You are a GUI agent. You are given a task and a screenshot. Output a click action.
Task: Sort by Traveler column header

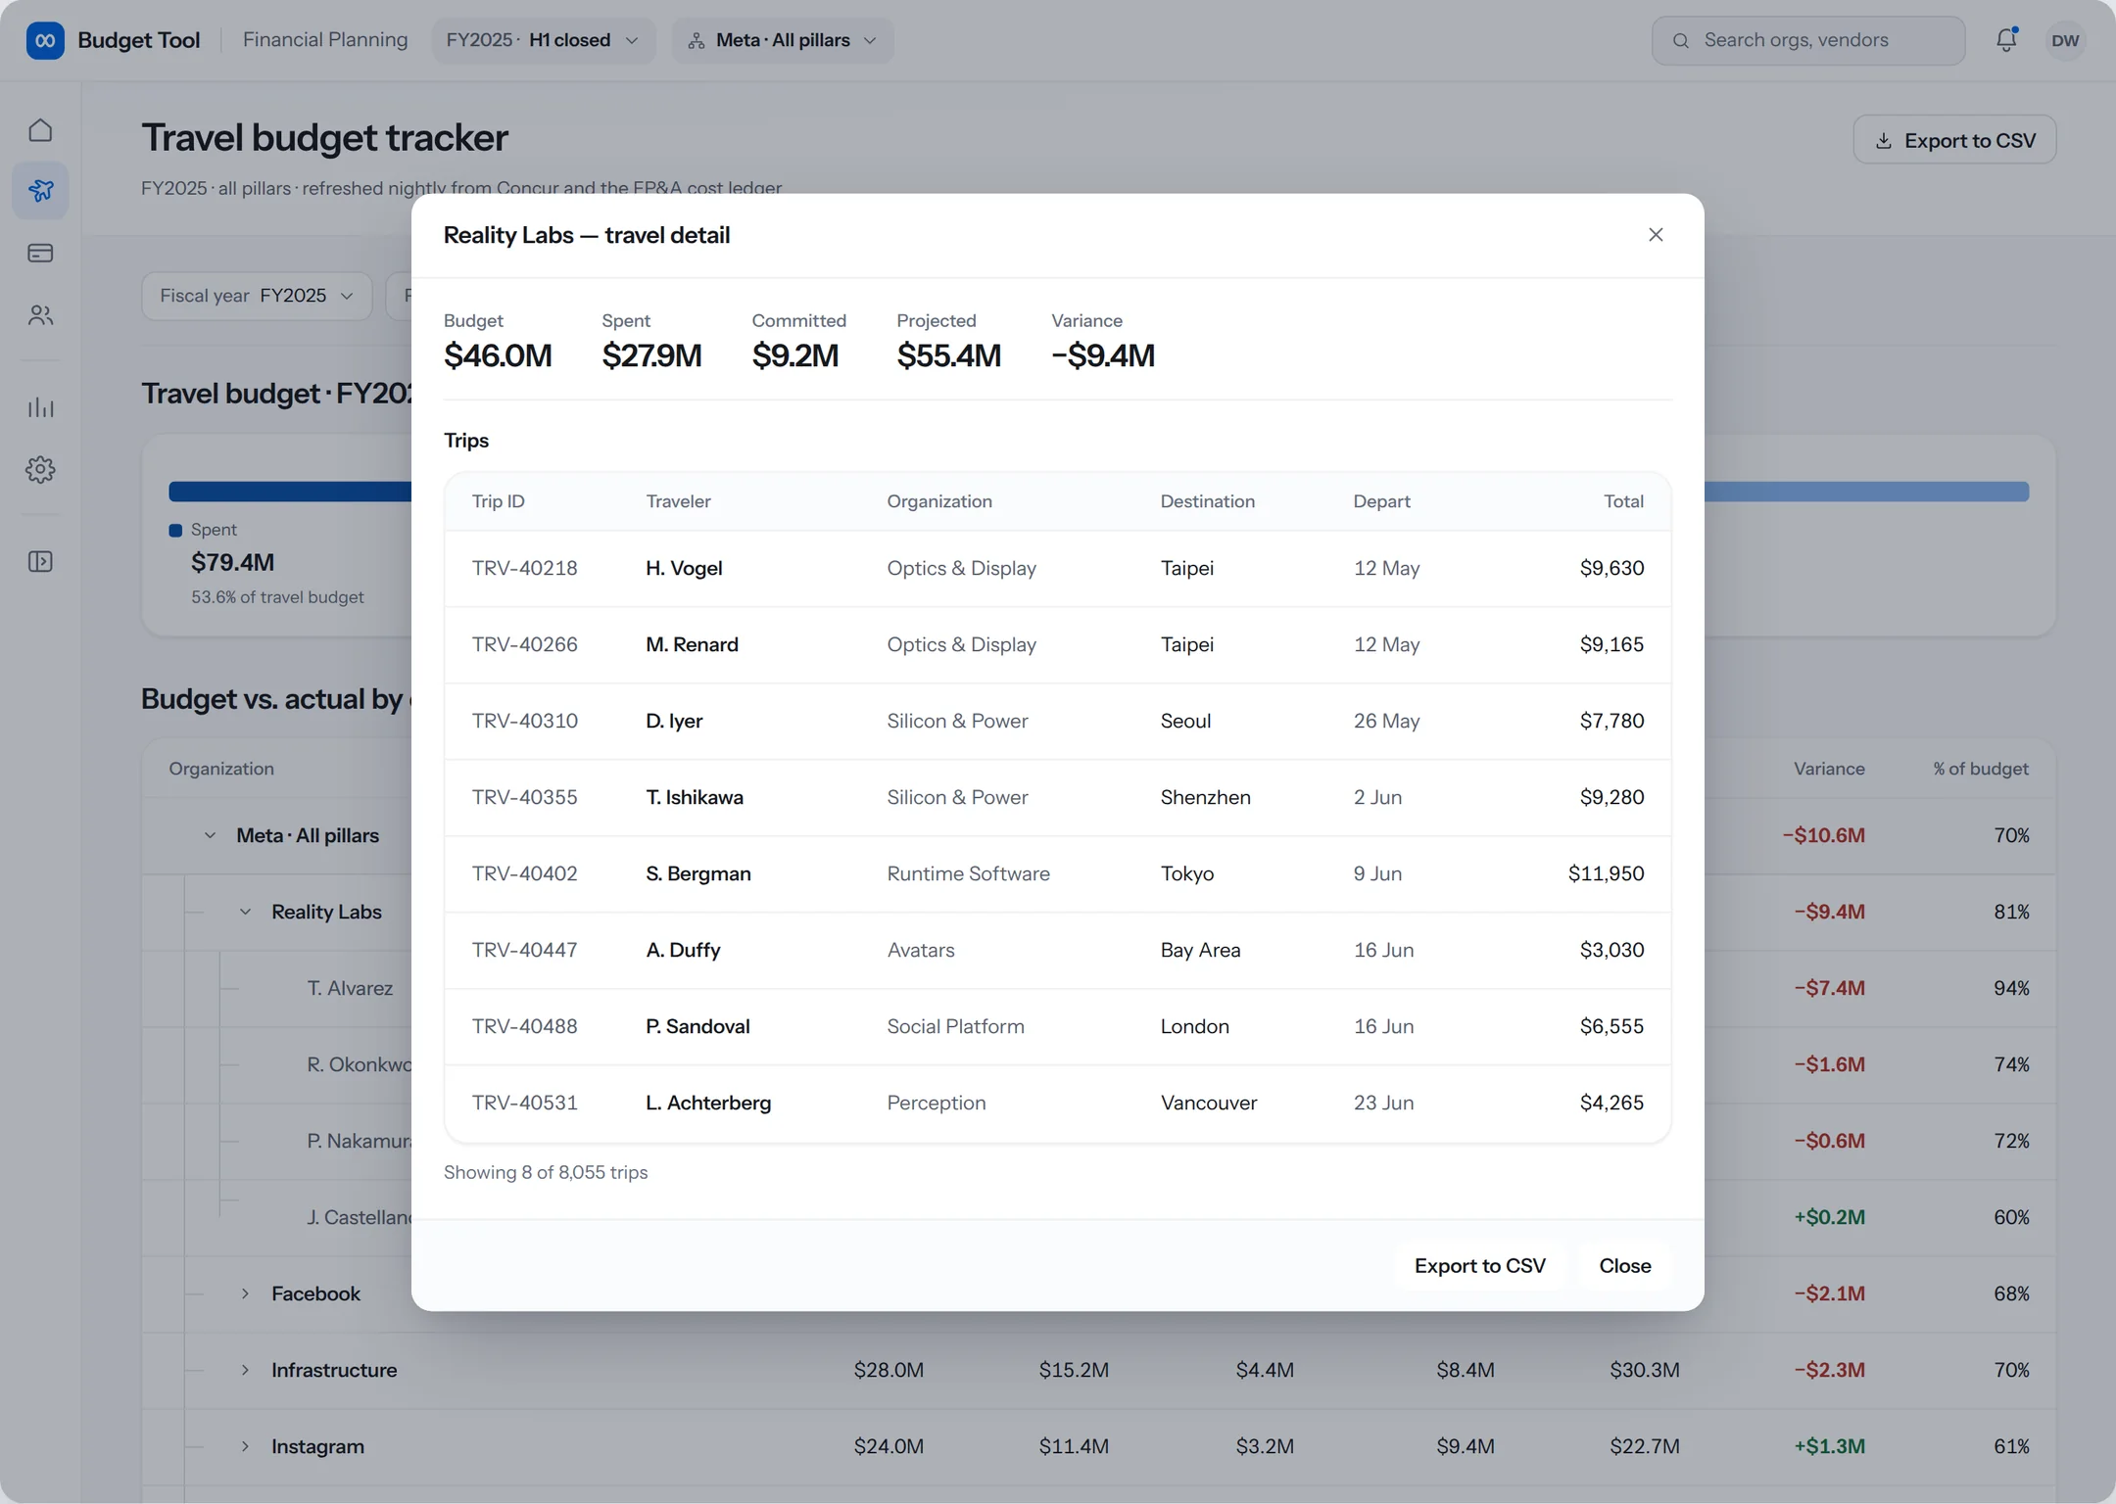678,501
